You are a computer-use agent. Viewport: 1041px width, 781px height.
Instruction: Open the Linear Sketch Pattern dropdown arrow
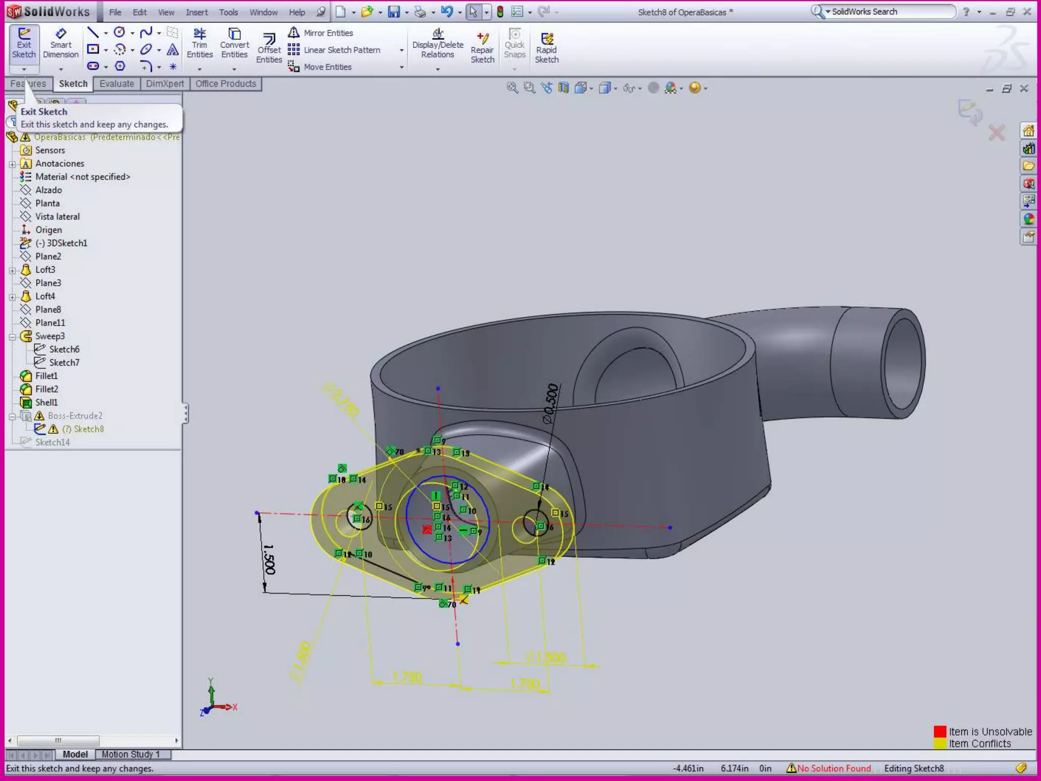point(402,50)
